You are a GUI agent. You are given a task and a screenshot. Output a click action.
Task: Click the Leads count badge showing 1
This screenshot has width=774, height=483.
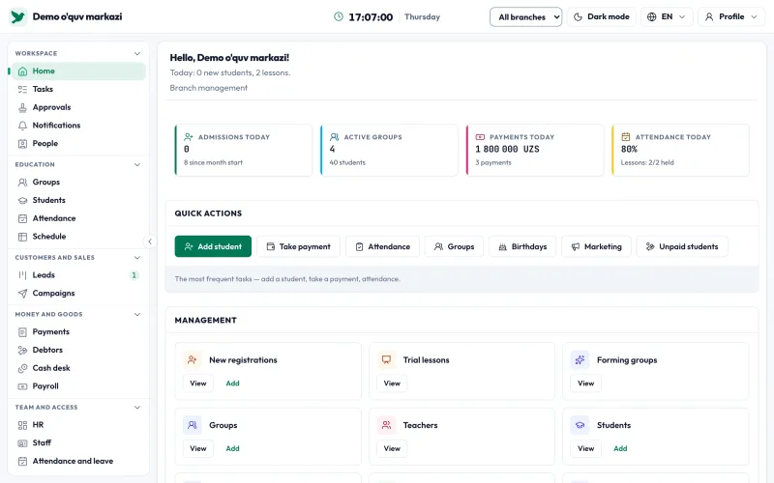tap(134, 275)
